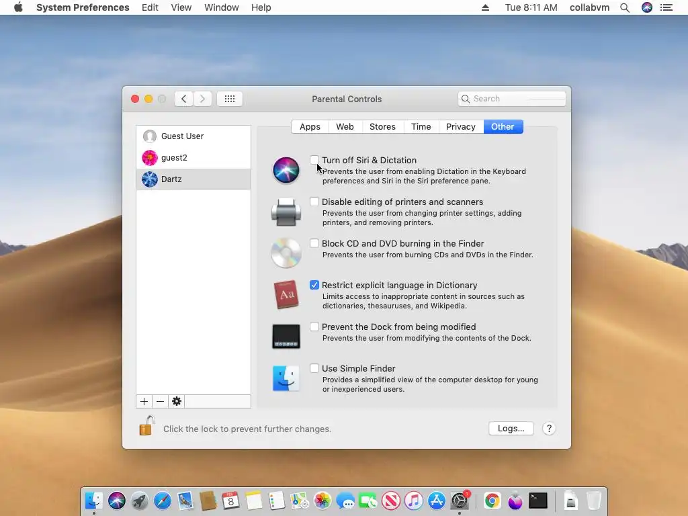Show all preferences via the grid button
Screen dimensions: 688x516
[230, 99]
